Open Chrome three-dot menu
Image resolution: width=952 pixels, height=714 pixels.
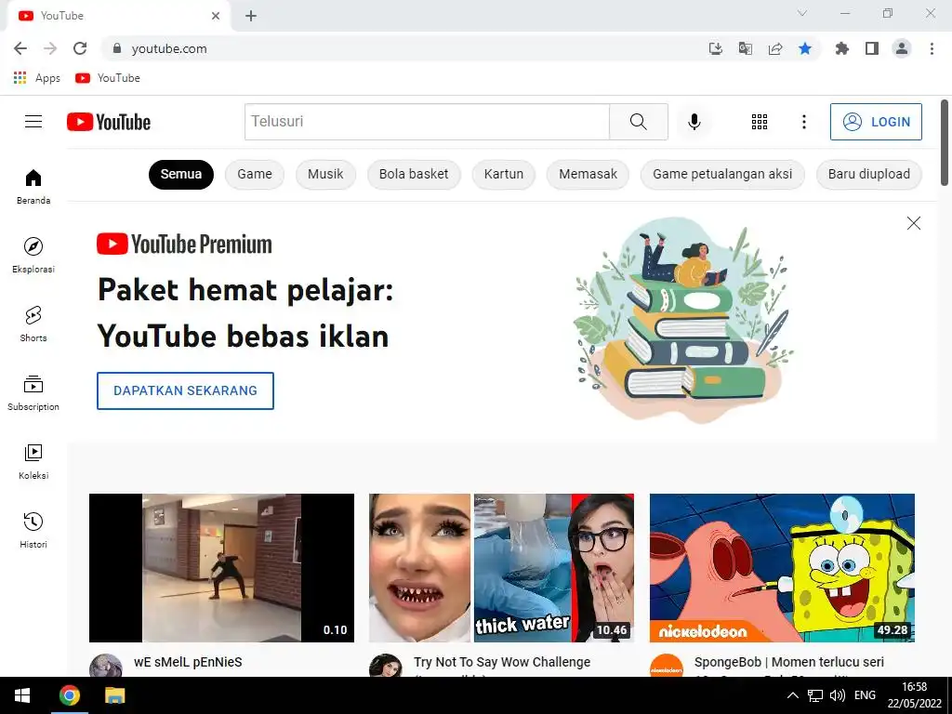click(932, 48)
